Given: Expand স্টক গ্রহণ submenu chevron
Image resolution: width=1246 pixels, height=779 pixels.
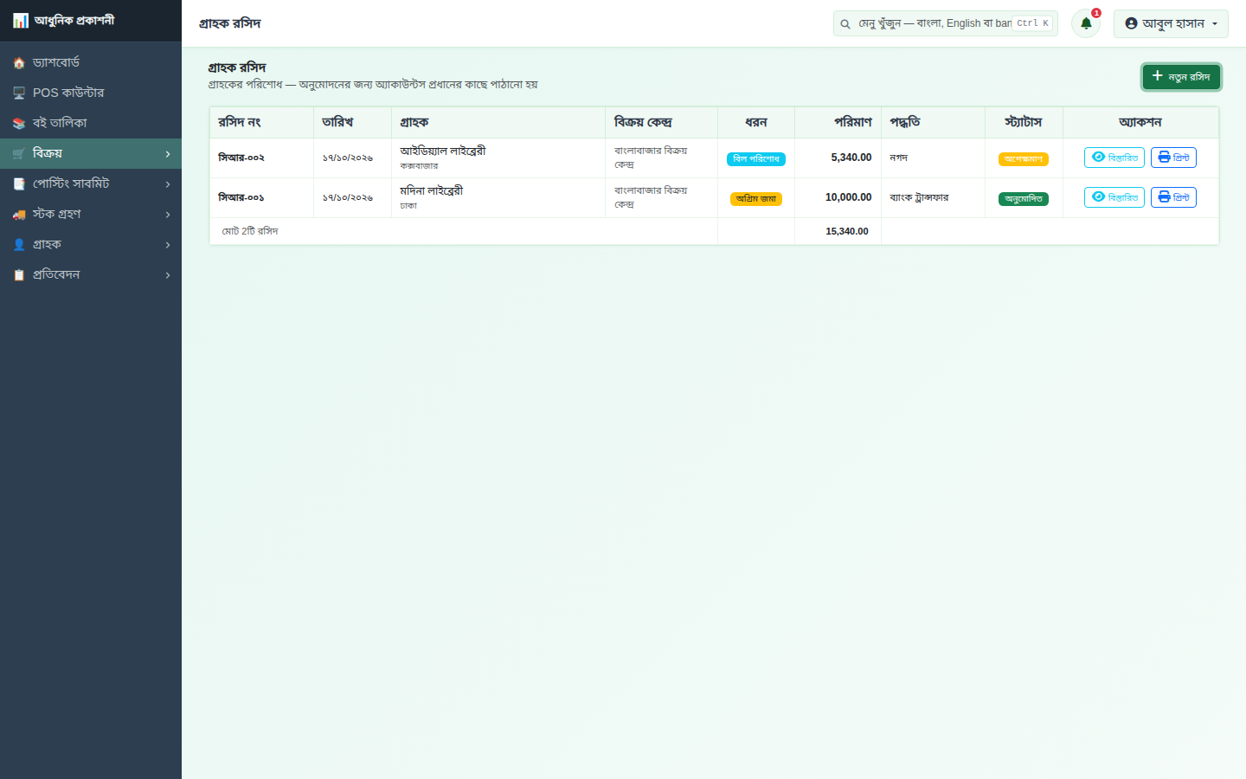Looking at the screenshot, I should (x=168, y=215).
